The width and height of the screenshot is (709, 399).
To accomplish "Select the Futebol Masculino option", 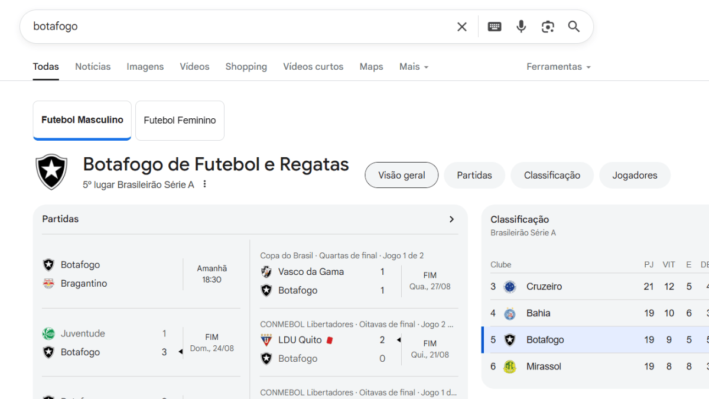I will (x=82, y=121).
